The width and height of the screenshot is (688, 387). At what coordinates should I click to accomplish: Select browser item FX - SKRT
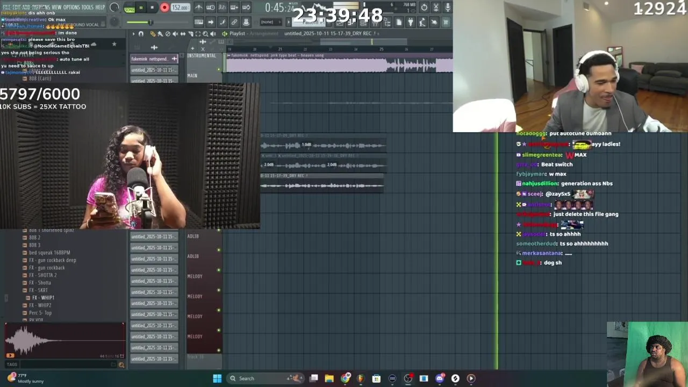39,290
